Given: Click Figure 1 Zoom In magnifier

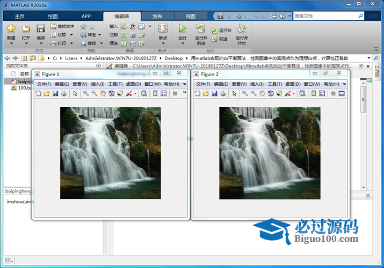Looking at the screenshot, I should coord(86,93).
